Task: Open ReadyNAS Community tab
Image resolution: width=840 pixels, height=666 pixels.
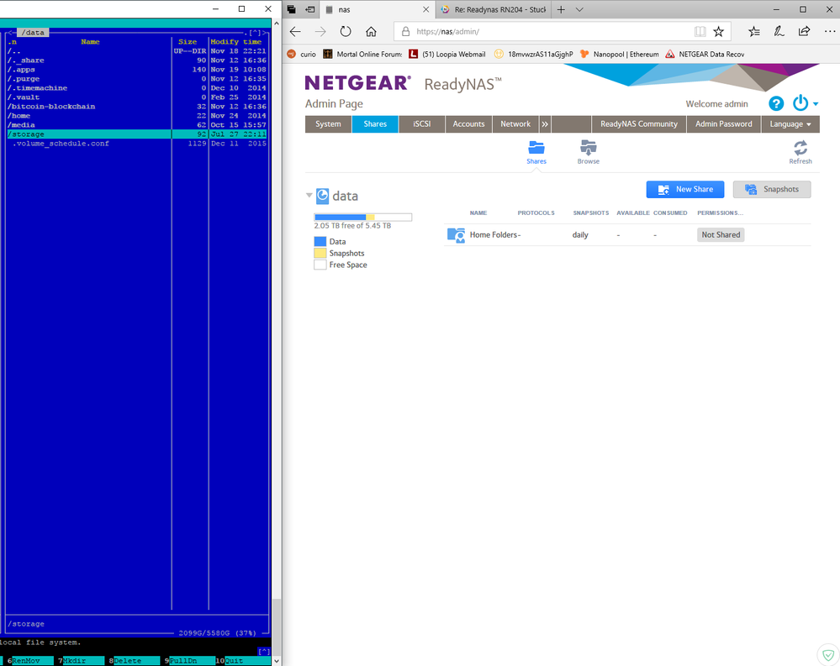Action: point(638,124)
